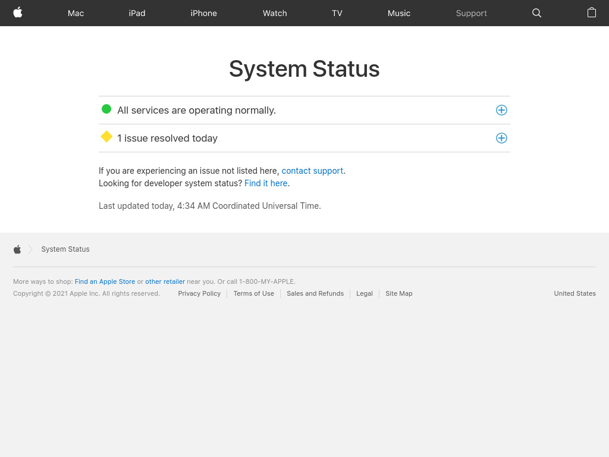Viewport: 609px width, 457px height.
Task: Change region via United States link
Action: pyautogui.click(x=575, y=293)
